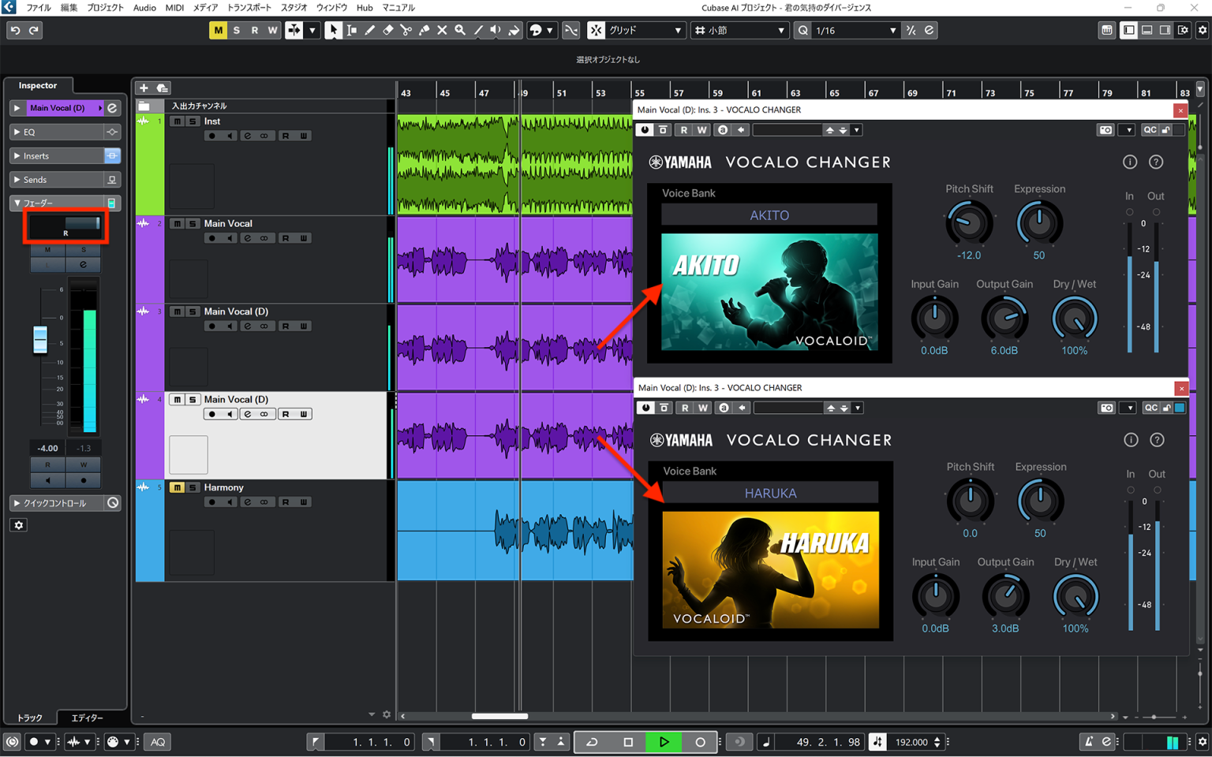Open the QC quick controls in the plugin header
Screen dimensions: 1212x757
point(1150,130)
